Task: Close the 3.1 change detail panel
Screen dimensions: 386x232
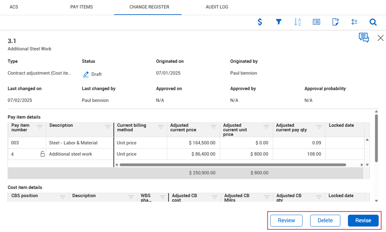Action: 380,38
